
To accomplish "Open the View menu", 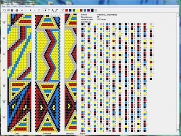I will pyautogui.click(x=14, y=6).
